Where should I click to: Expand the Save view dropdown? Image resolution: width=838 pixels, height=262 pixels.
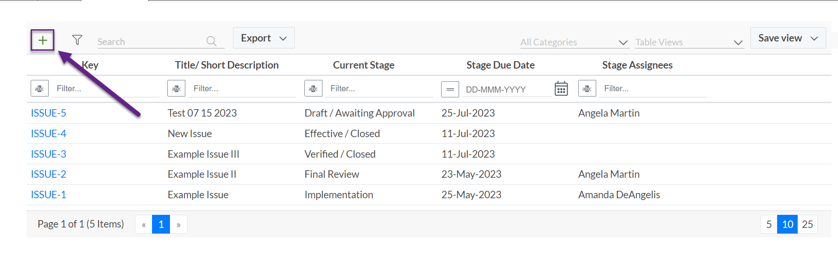(x=788, y=38)
